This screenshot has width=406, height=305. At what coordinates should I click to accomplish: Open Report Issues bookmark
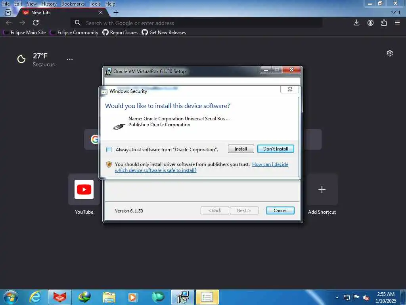[120, 33]
